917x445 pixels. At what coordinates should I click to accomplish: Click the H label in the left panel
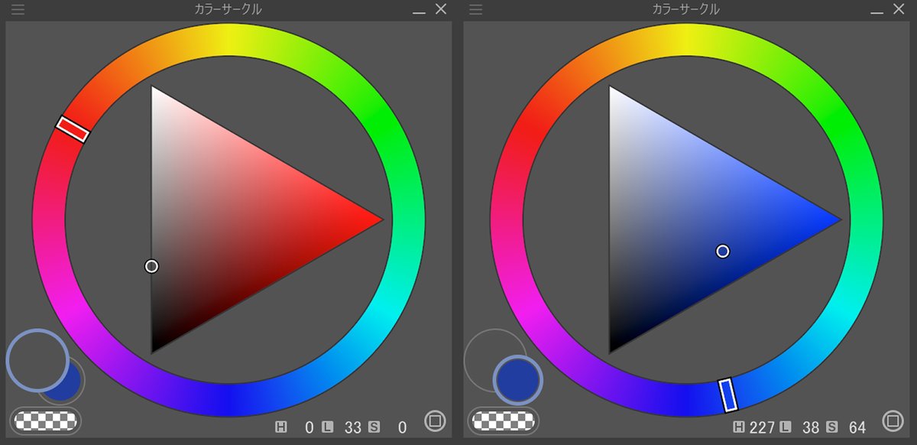tap(281, 427)
